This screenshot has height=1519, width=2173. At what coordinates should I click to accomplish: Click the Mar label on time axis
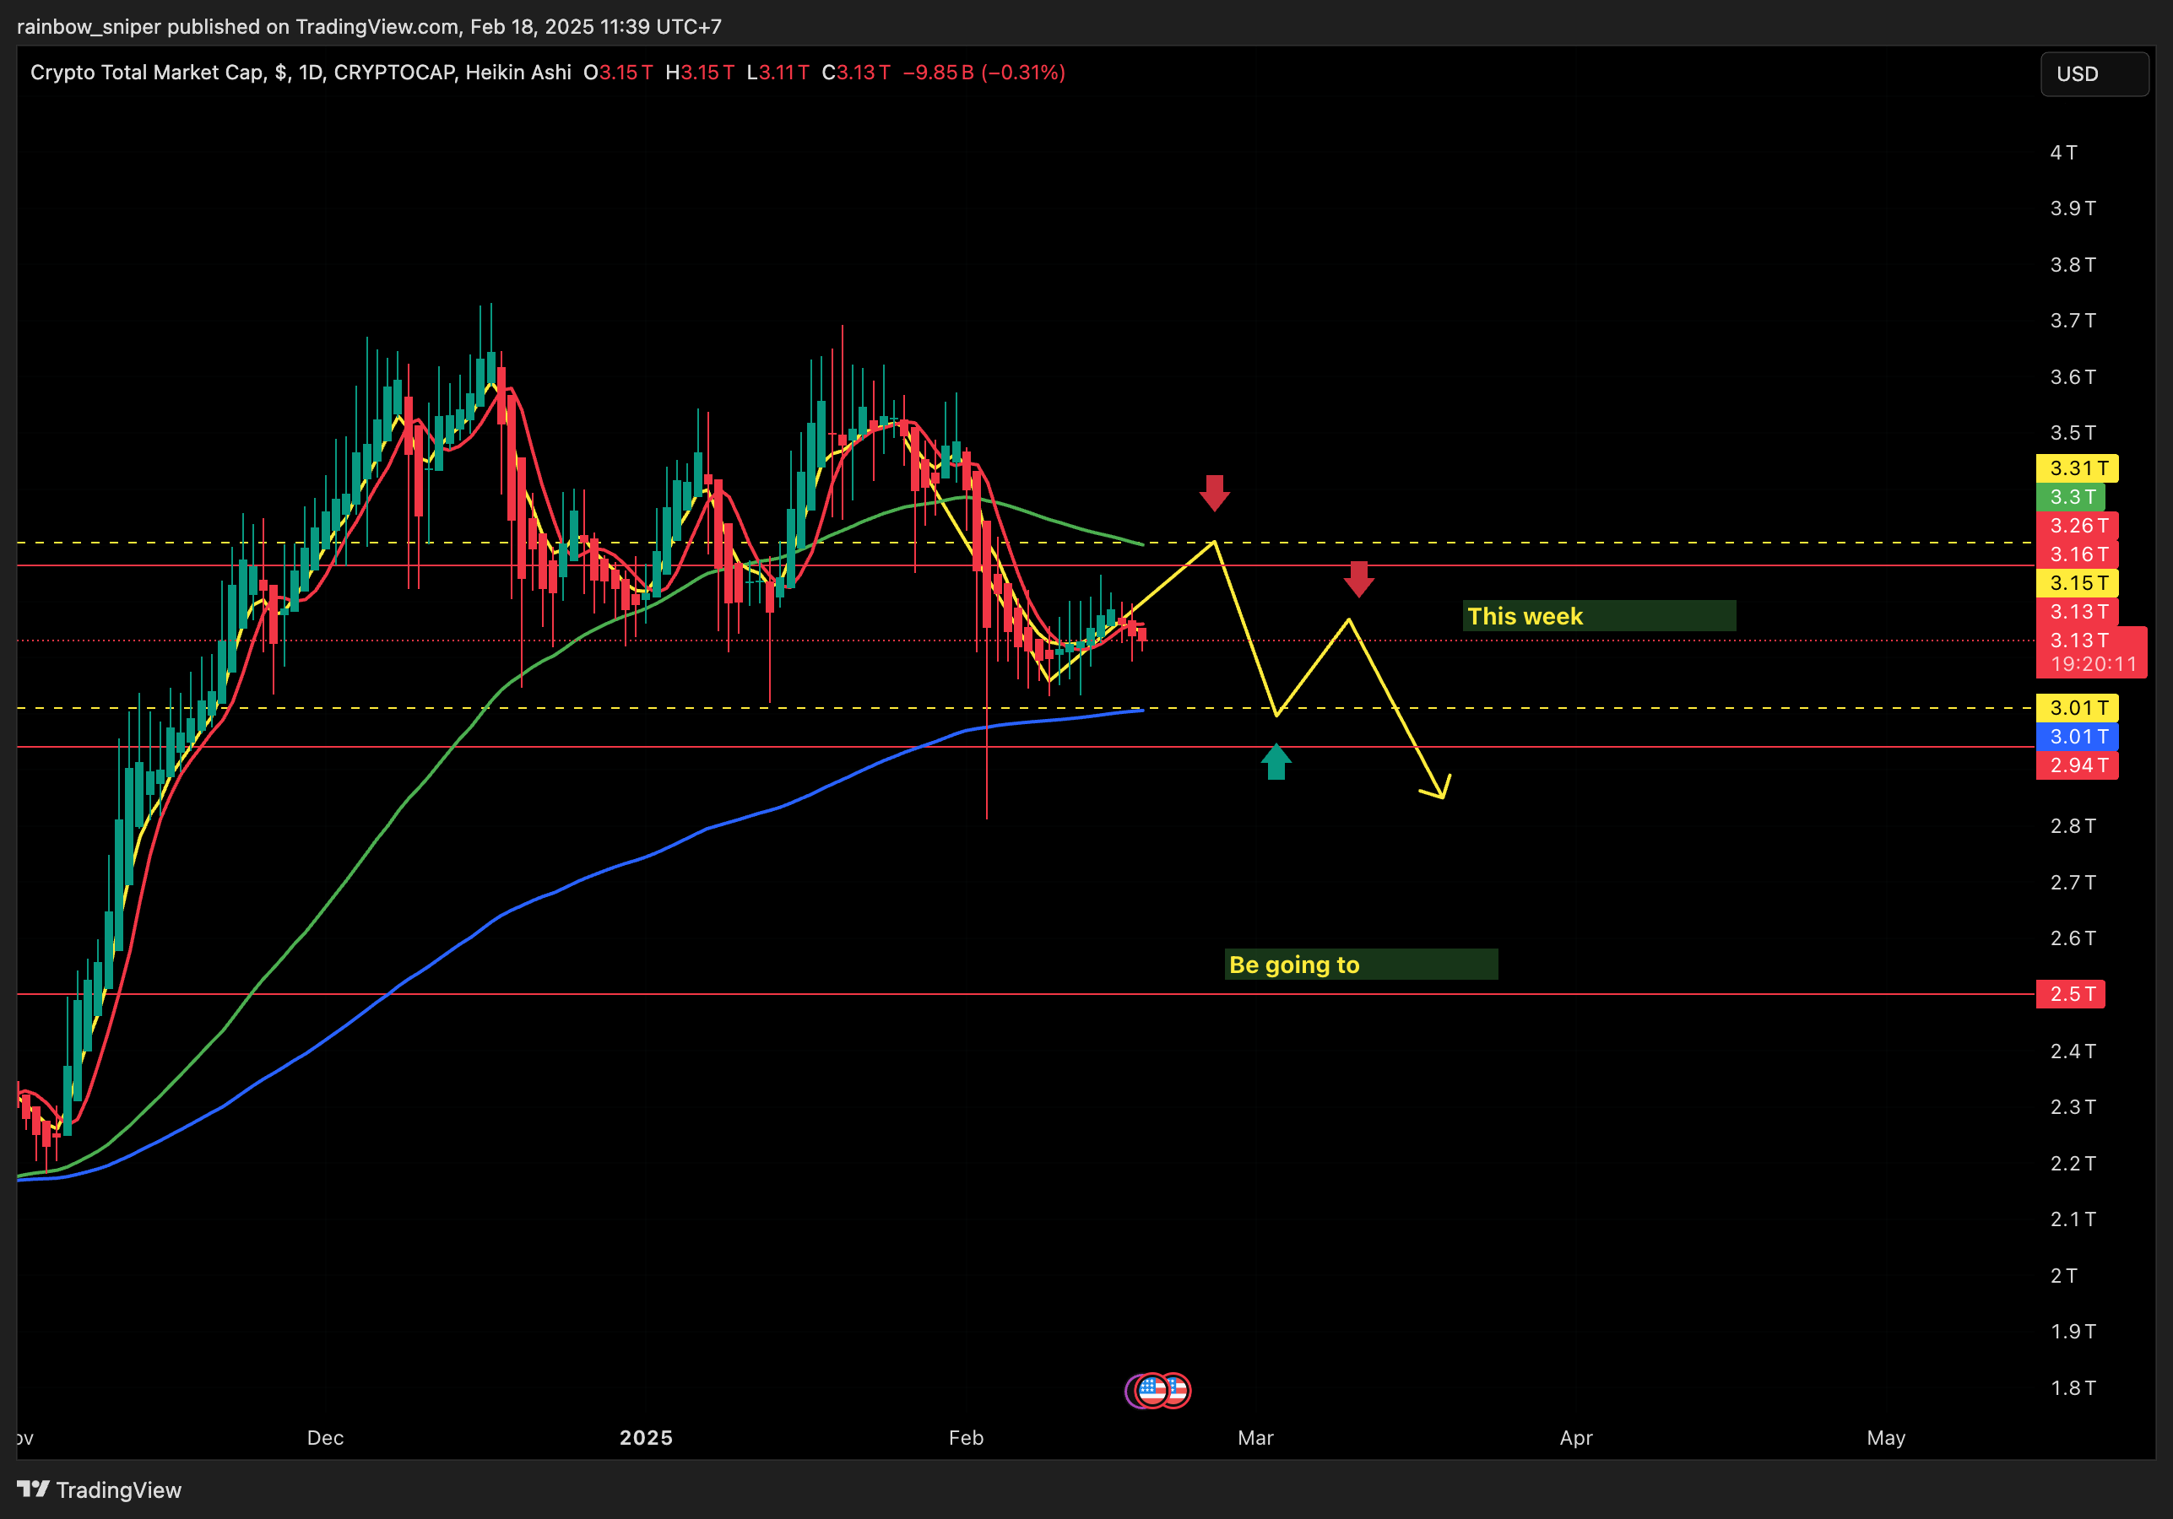pos(1255,1438)
